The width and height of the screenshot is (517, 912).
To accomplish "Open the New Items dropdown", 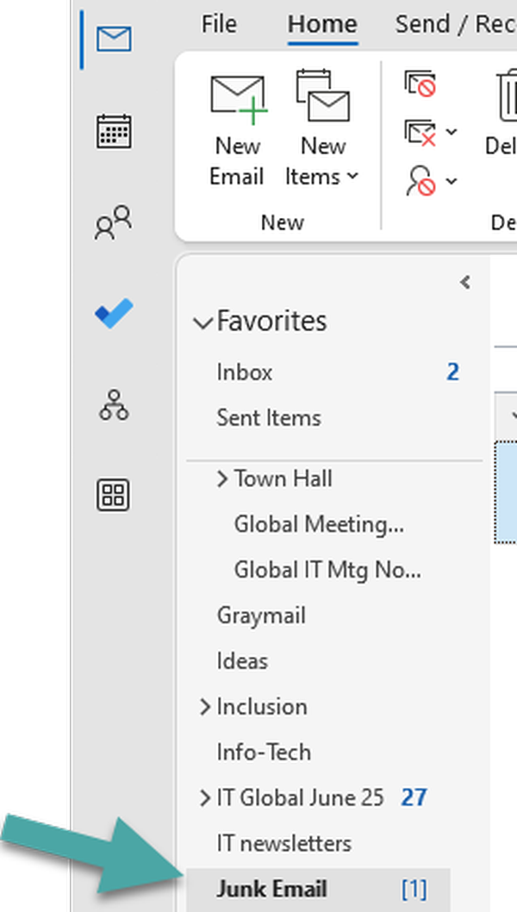I will click(322, 129).
